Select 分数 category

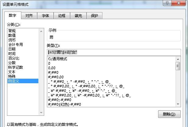(x=23, y=63)
